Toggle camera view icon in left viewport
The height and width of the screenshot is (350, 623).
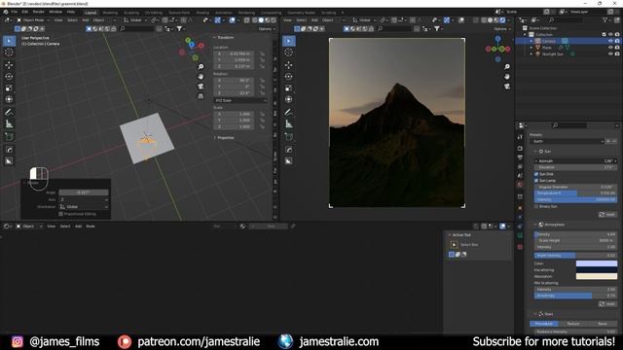(201, 87)
